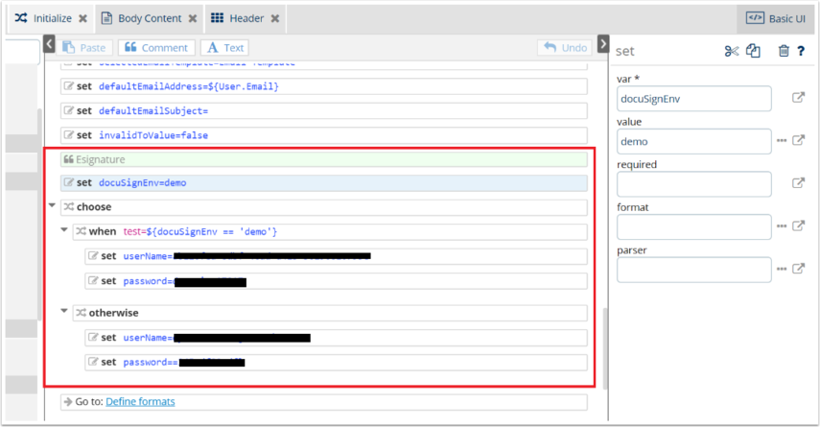Switch to Basic UI mode
The height and width of the screenshot is (427, 820).
pos(776,18)
